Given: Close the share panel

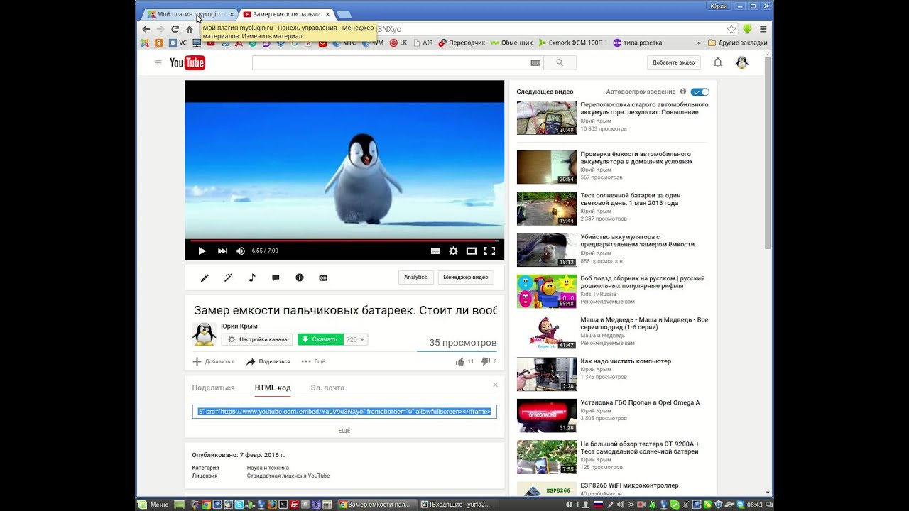Looking at the screenshot, I should 496,385.
